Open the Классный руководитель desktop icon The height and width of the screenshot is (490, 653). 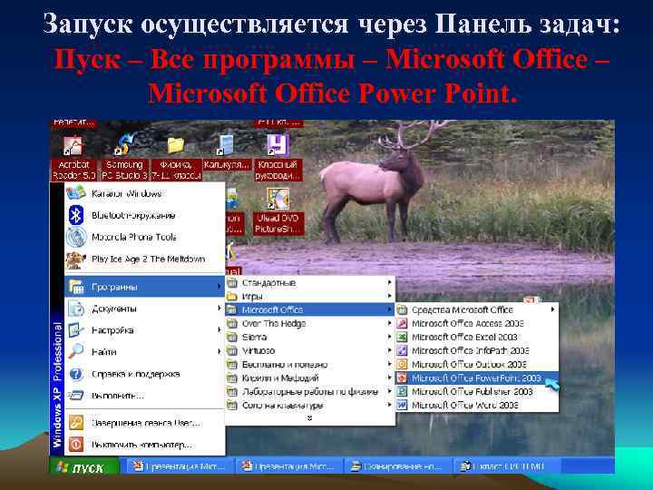click(x=278, y=145)
